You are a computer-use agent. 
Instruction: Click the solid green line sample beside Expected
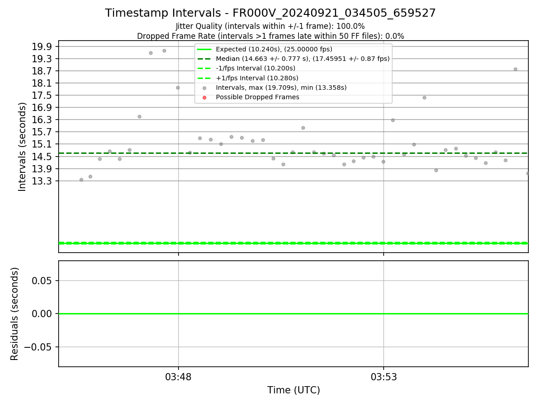(x=205, y=49)
